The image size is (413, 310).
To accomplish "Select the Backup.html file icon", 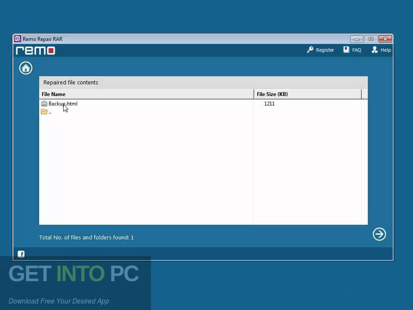I will (x=44, y=104).
